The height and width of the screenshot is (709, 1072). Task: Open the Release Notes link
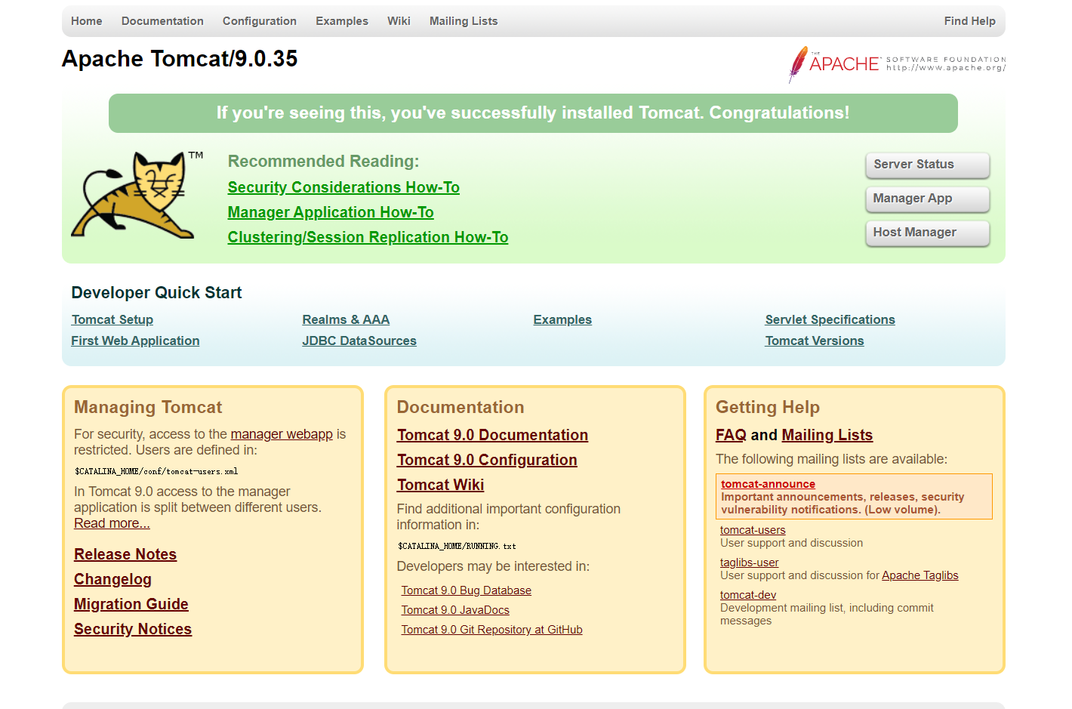pyautogui.click(x=125, y=554)
